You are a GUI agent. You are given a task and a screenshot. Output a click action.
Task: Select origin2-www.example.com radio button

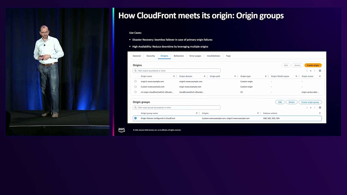(135, 81)
